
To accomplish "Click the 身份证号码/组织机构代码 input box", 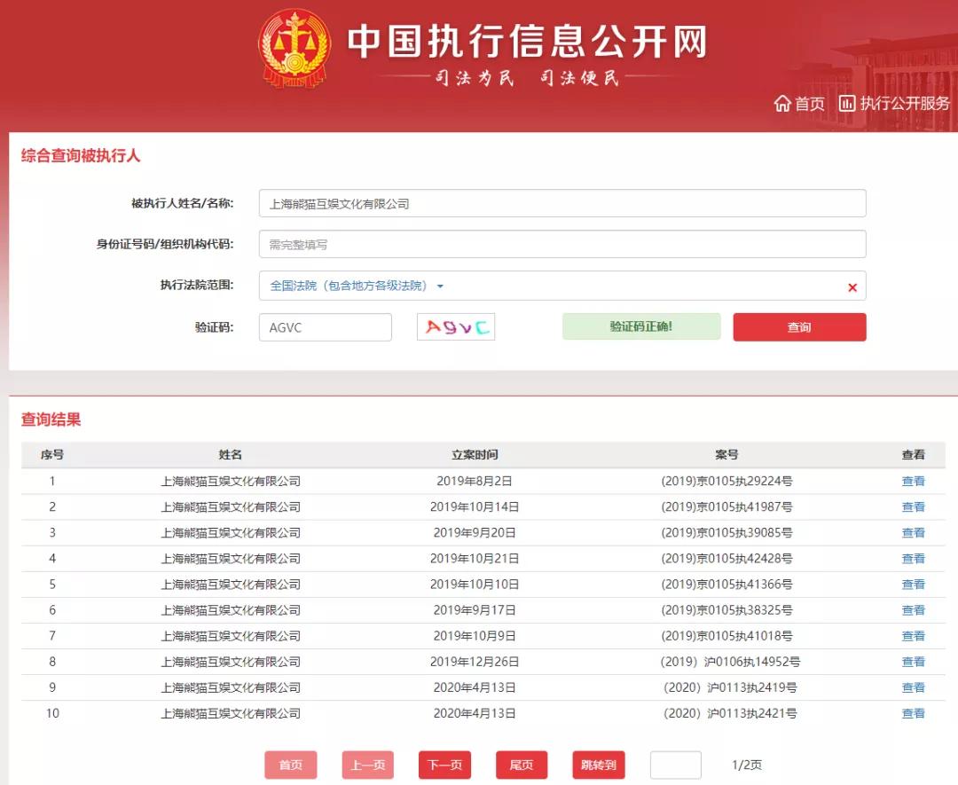I will [564, 244].
